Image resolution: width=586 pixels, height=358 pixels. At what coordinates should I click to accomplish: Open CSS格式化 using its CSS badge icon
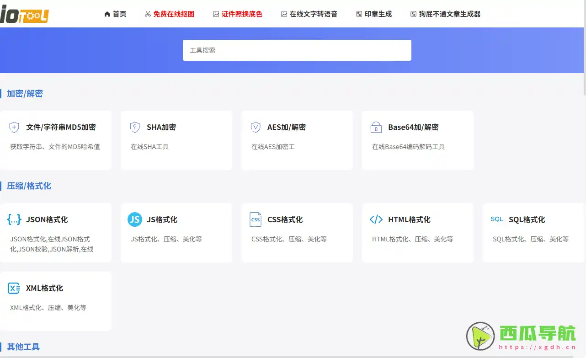[256, 219]
